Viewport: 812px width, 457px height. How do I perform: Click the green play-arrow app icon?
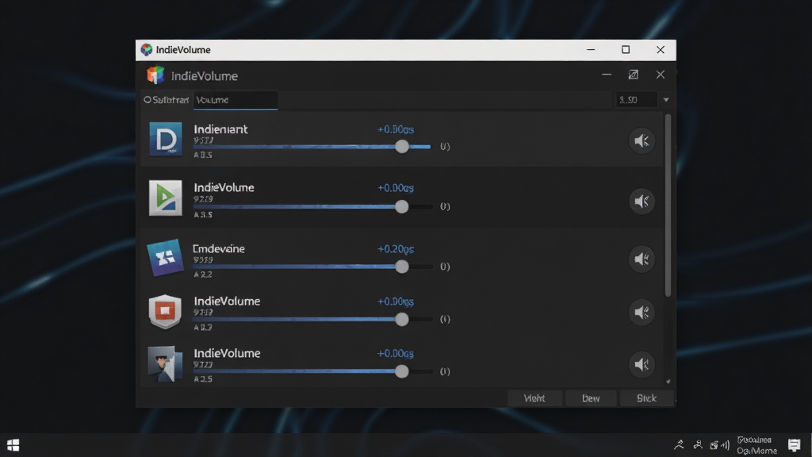click(x=165, y=198)
